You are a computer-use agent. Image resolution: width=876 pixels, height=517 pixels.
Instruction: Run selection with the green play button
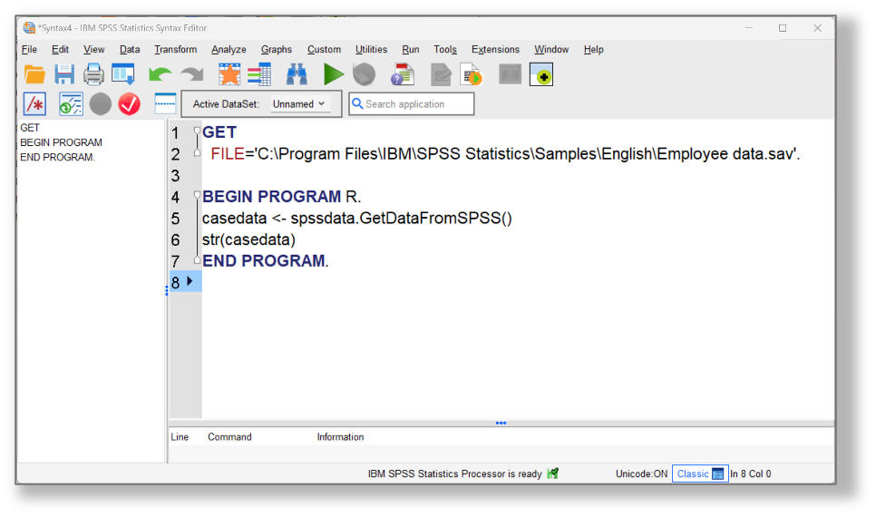pyautogui.click(x=333, y=74)
